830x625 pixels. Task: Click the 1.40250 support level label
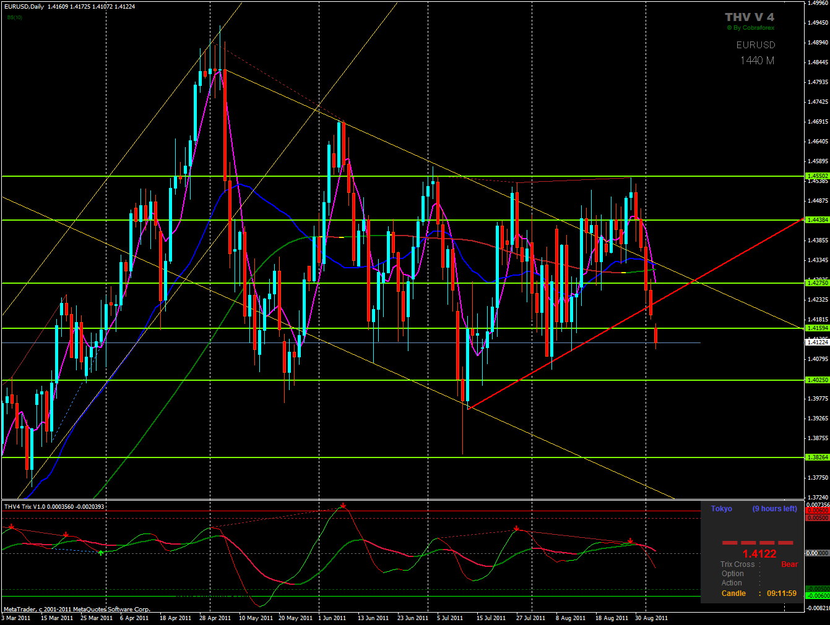pos(817,380)
